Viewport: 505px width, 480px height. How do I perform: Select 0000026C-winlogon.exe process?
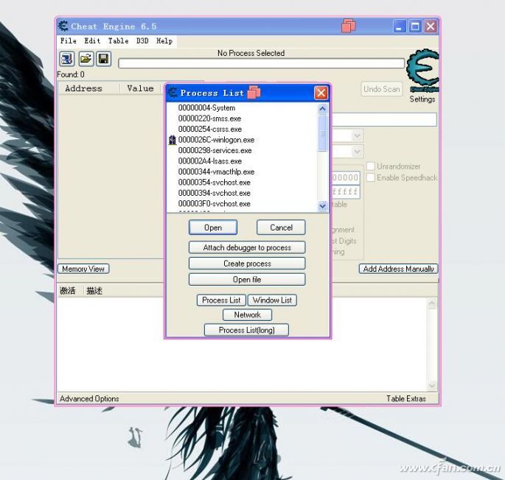(x=243, y=140)
